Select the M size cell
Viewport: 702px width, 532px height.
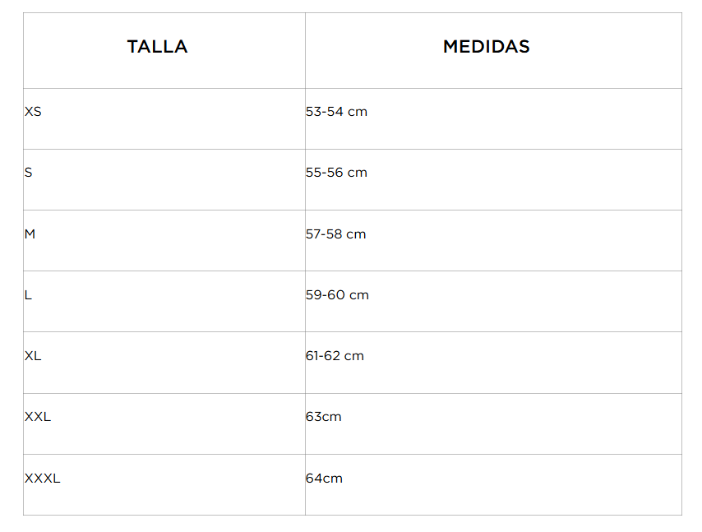[30, 234]
